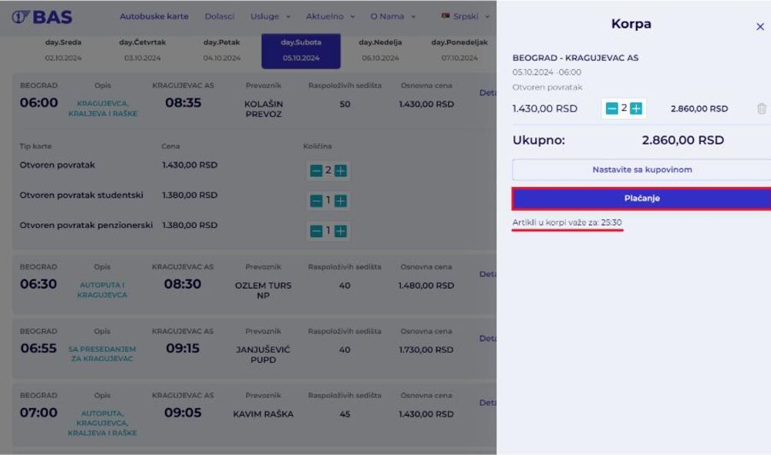This screenshot has width=771, height=455.
Task: Click the BAS logo
Action: (42, 16)
